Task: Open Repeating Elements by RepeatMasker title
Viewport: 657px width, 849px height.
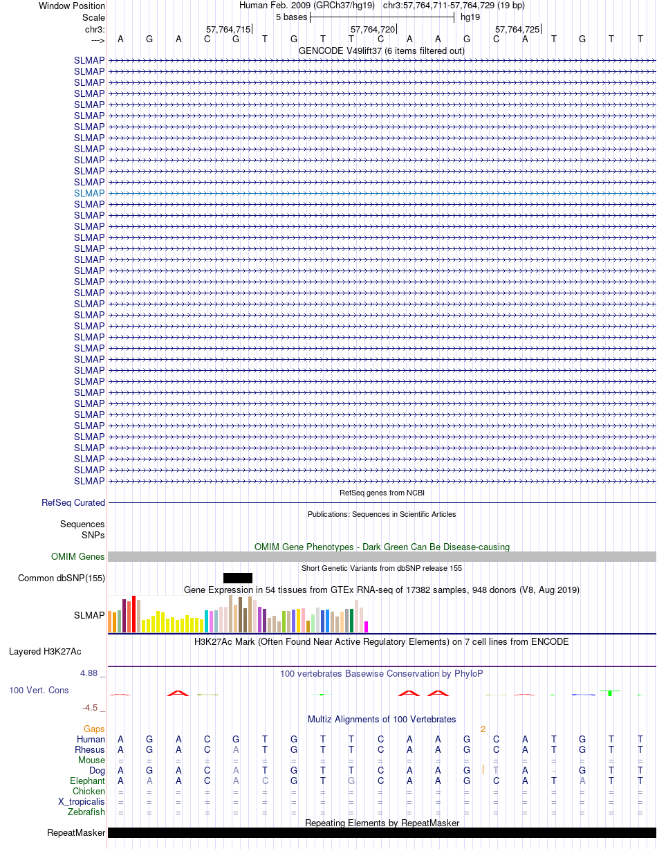Action: [x=382, y=823]
